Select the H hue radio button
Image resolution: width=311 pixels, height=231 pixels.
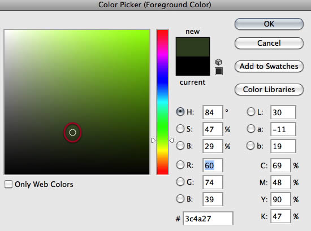(x=180, y=112)
